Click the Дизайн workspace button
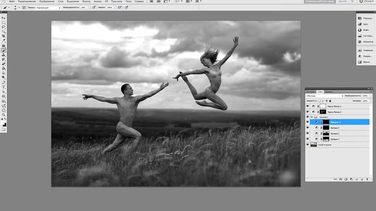Image resolution: width=376 pixels, height=211 pixels. (343, 1)
